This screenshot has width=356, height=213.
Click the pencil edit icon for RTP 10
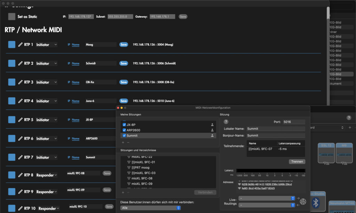coord(20,208)
